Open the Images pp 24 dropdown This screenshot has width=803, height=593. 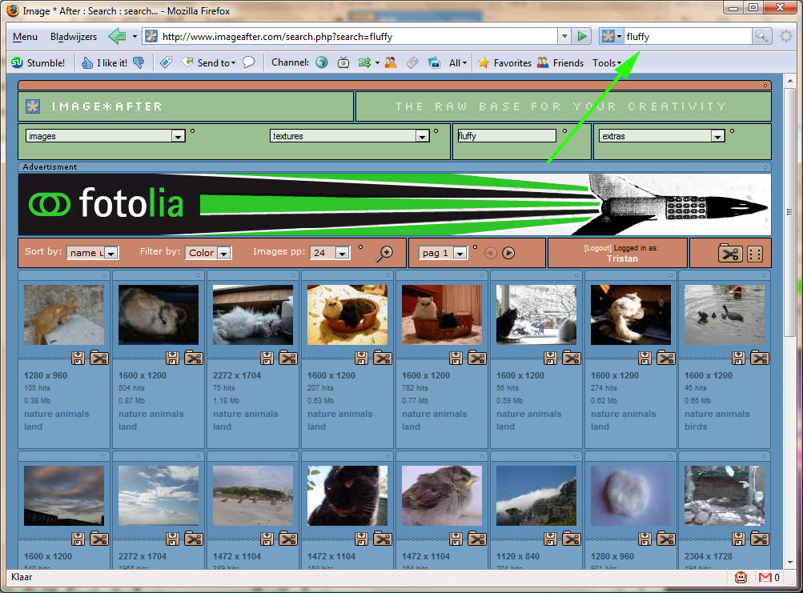331,252
